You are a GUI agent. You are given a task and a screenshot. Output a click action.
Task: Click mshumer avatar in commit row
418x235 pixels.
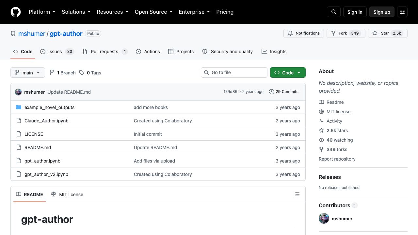[x=18, y=92]
